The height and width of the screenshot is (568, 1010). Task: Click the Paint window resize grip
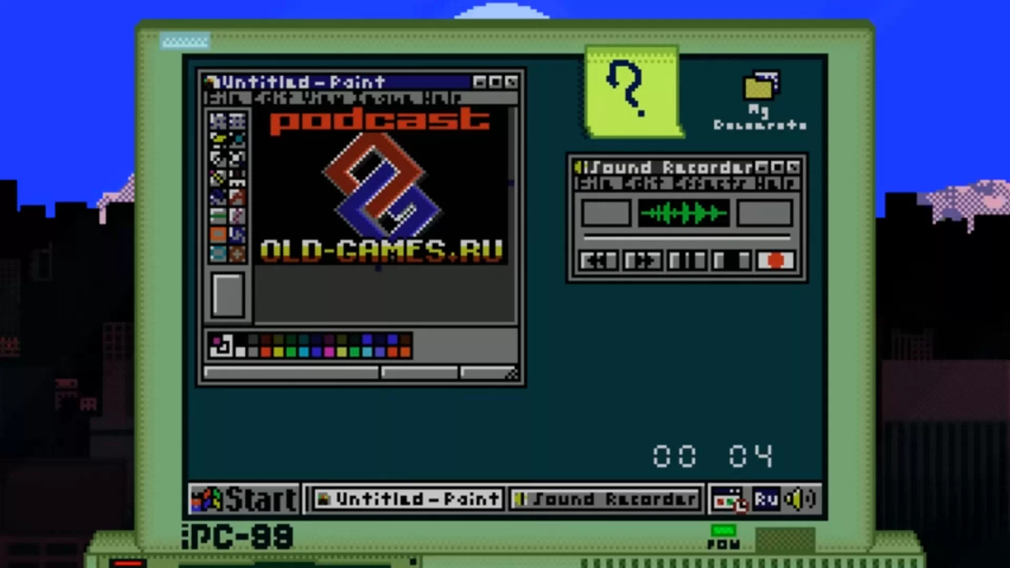click(512, 374)
